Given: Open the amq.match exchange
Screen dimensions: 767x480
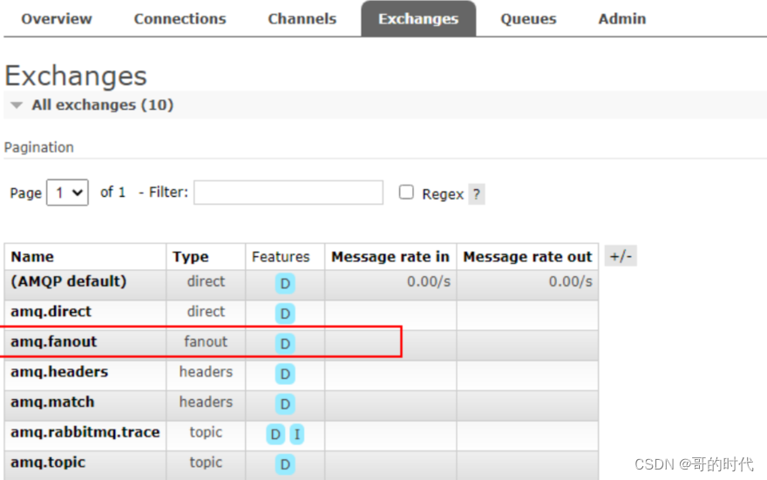Looking at the screenshot, I should [x=52, y=402].
